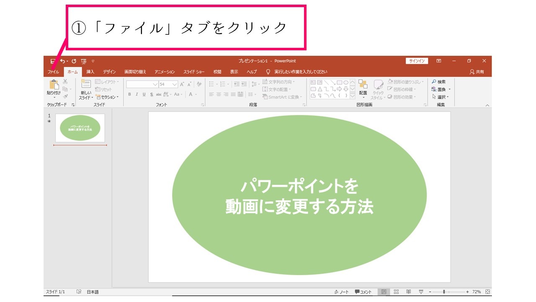Switch to スライド ショー tab
Image resolution: width=536 pixels, height=302 pixels.
point(194,72)
